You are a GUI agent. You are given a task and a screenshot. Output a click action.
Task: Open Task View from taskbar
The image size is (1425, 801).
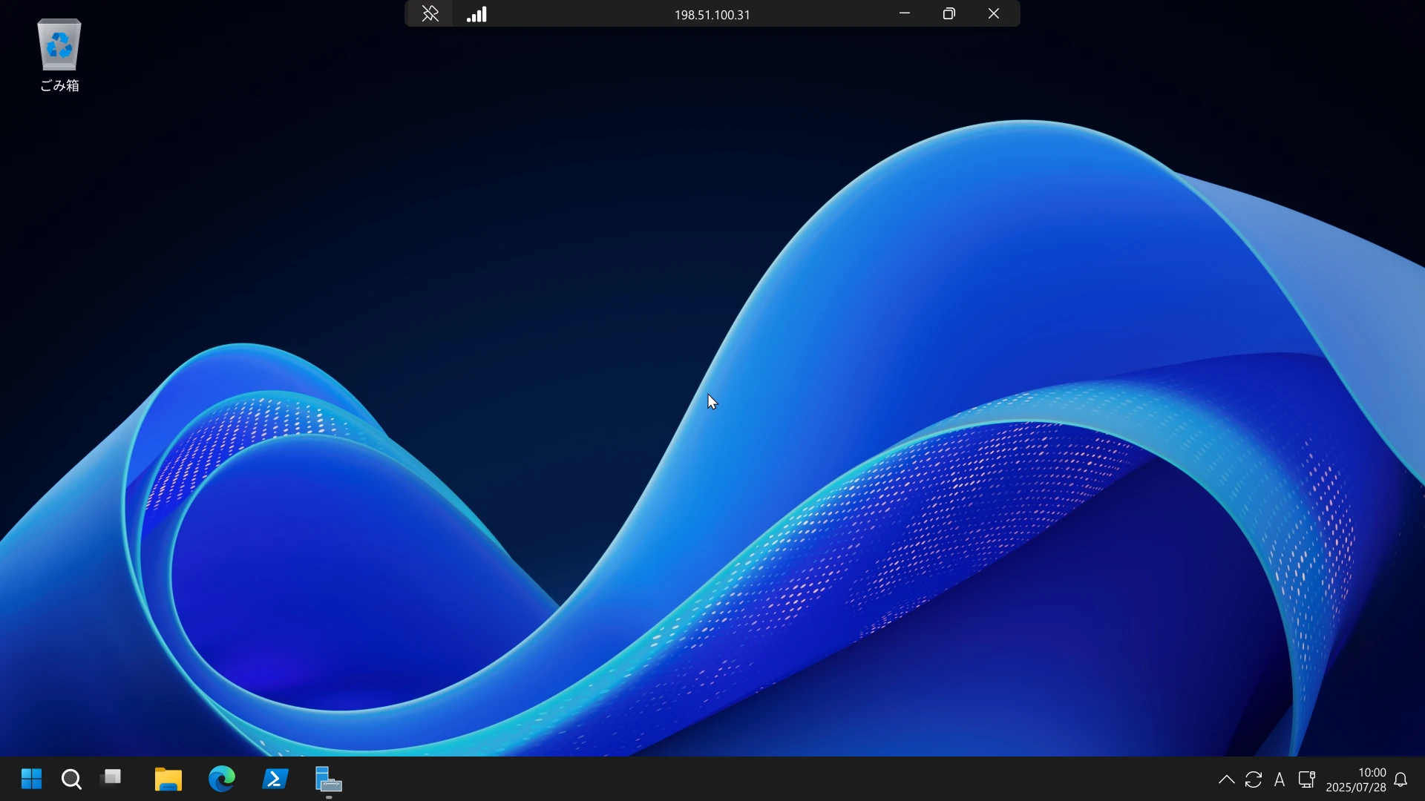(x=112, y=779)
